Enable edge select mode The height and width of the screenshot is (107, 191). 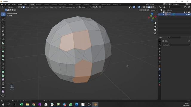click(x=21, y=7)
